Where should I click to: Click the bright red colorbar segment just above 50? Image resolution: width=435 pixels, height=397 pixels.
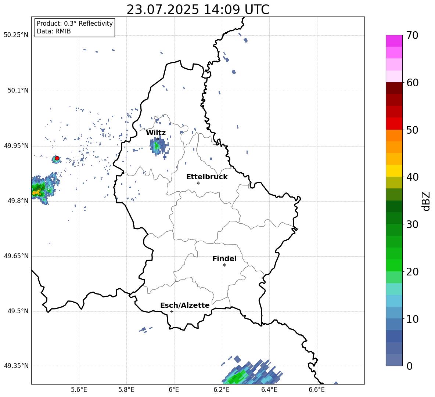coord(394,124)
